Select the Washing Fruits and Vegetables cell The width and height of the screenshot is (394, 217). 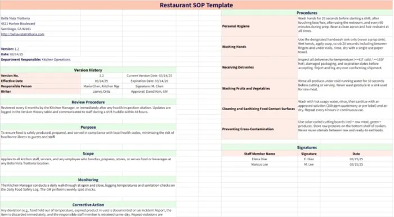pyautogui.click(x=259, y=88)
